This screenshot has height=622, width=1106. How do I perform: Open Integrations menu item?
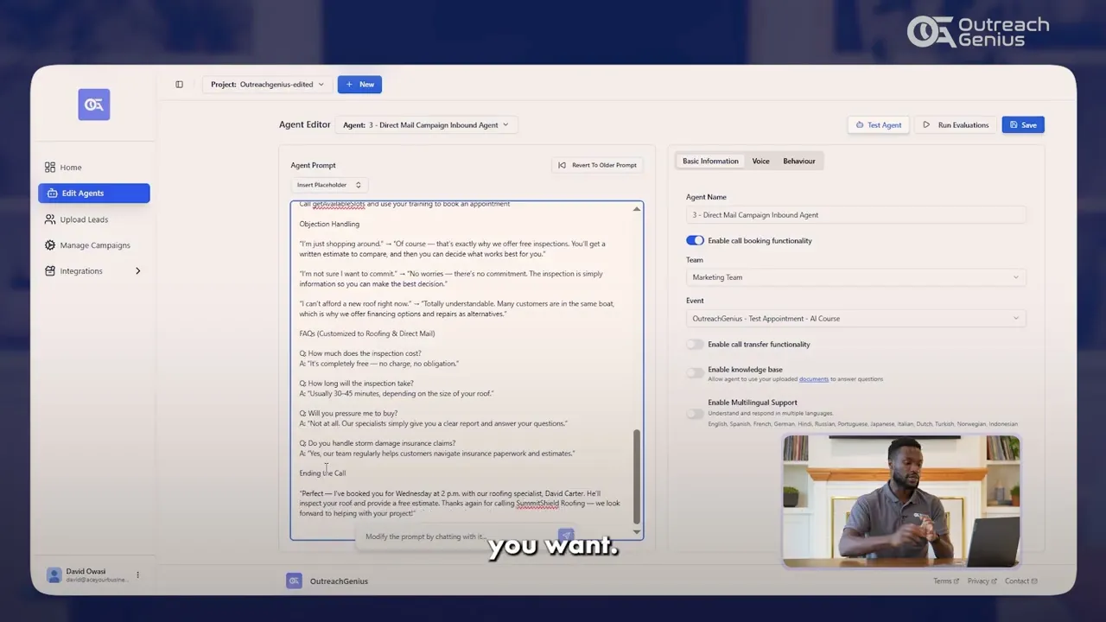tap(93, 271)
